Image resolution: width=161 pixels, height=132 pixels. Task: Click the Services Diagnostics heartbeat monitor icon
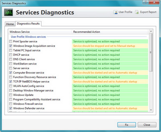click(9, 12)
